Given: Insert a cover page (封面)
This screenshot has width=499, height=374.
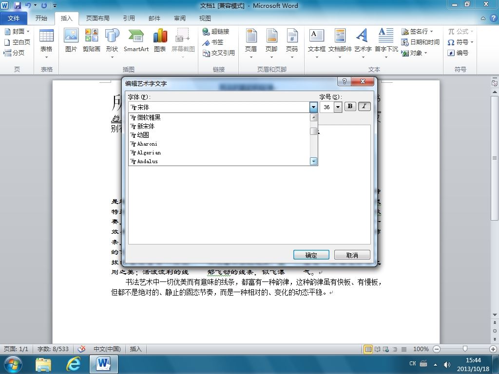Looking at the screenshot, I should click(x=17, y=31).
